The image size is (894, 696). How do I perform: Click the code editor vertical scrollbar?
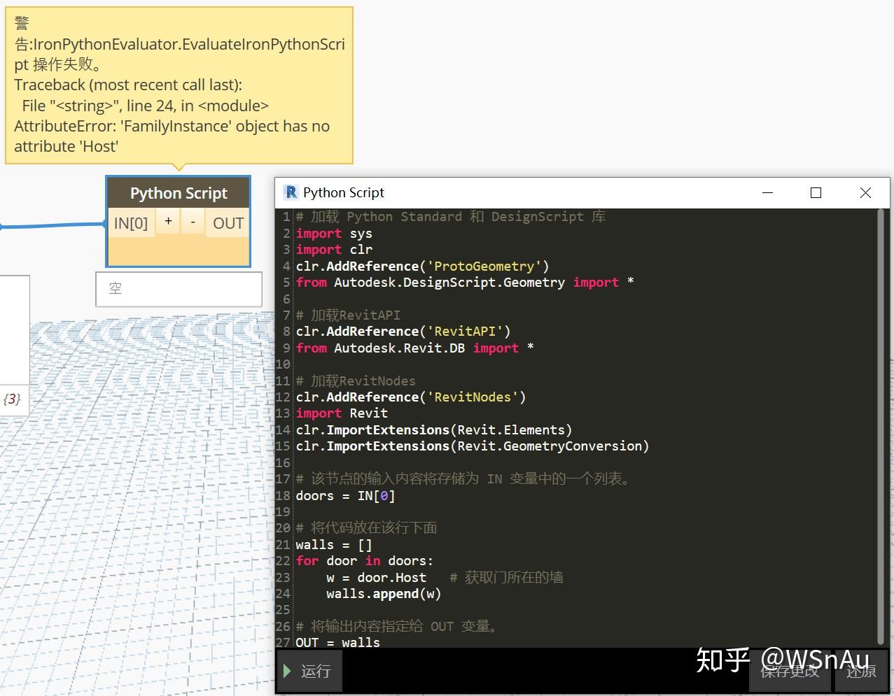(x=881, y=427)
